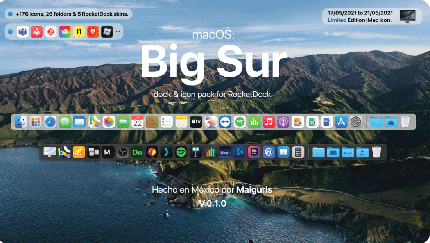The image size is (430, 243).
Task: Open Mission Control in the dark dock
Action: pos(93,152)
